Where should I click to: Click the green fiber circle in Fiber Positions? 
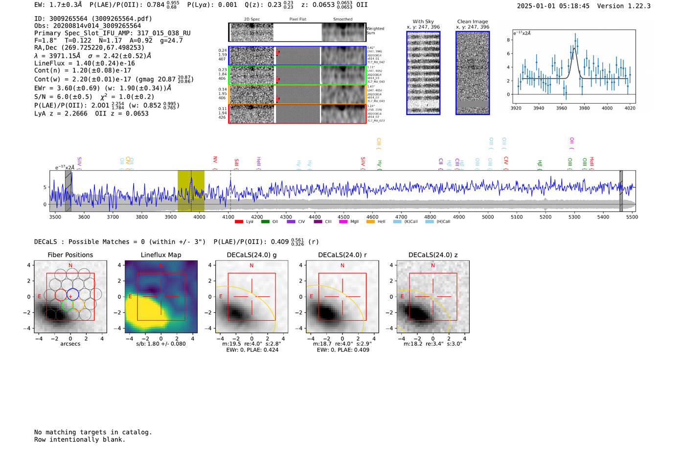67,305
